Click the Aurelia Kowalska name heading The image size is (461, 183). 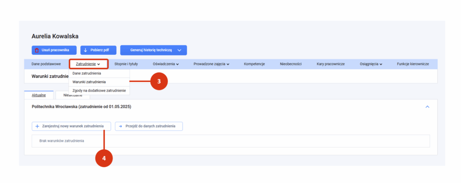[55, 36]
